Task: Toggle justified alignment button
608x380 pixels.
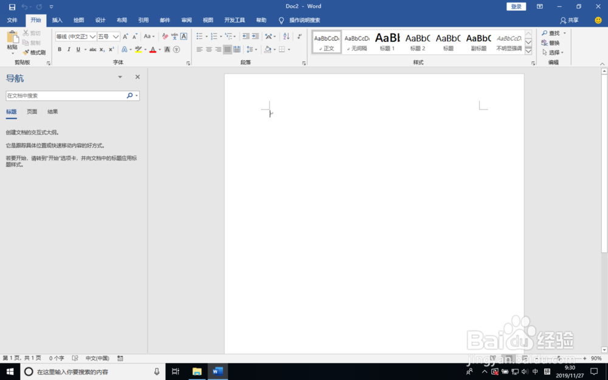Action: [227, 49]
